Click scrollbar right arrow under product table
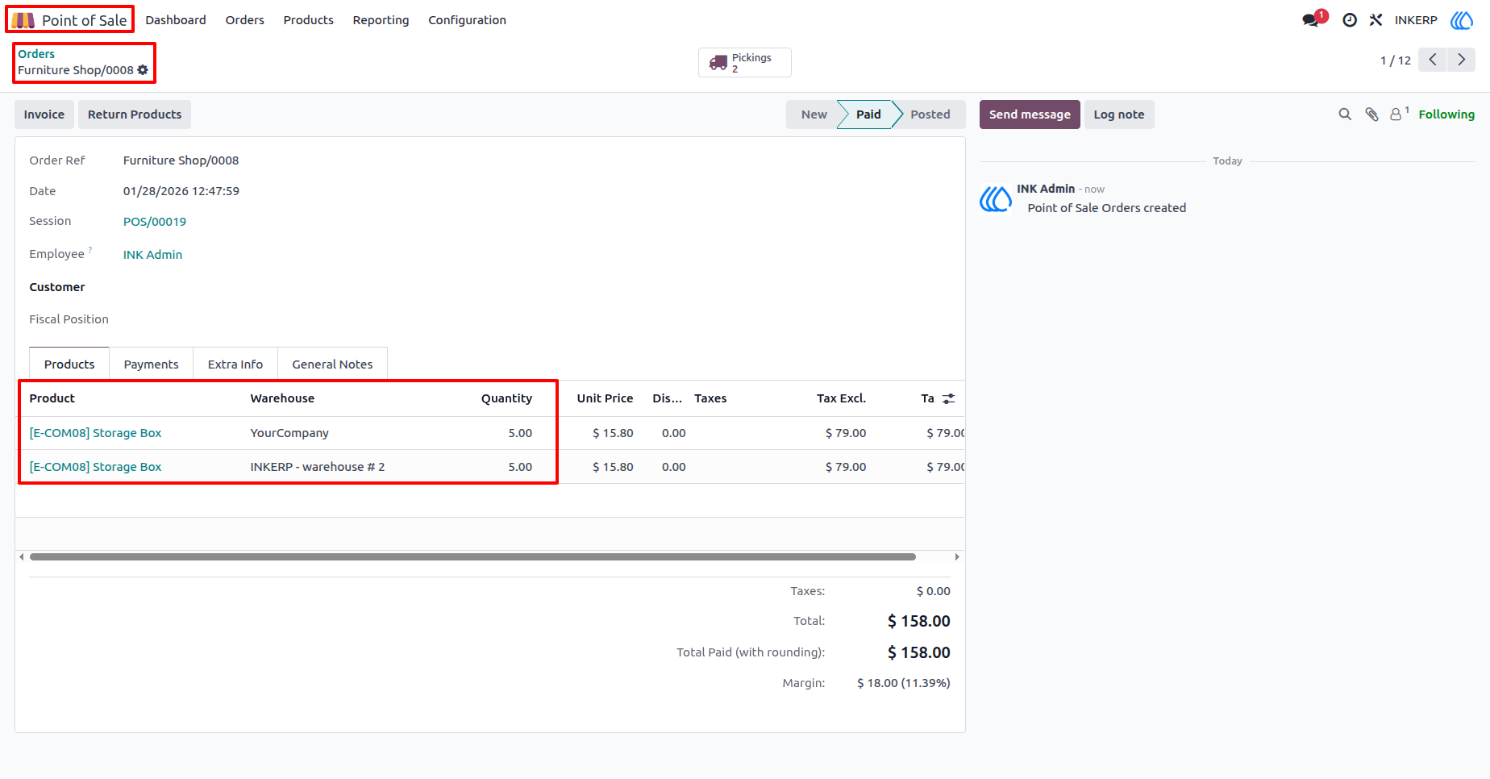 coord(957,556)
